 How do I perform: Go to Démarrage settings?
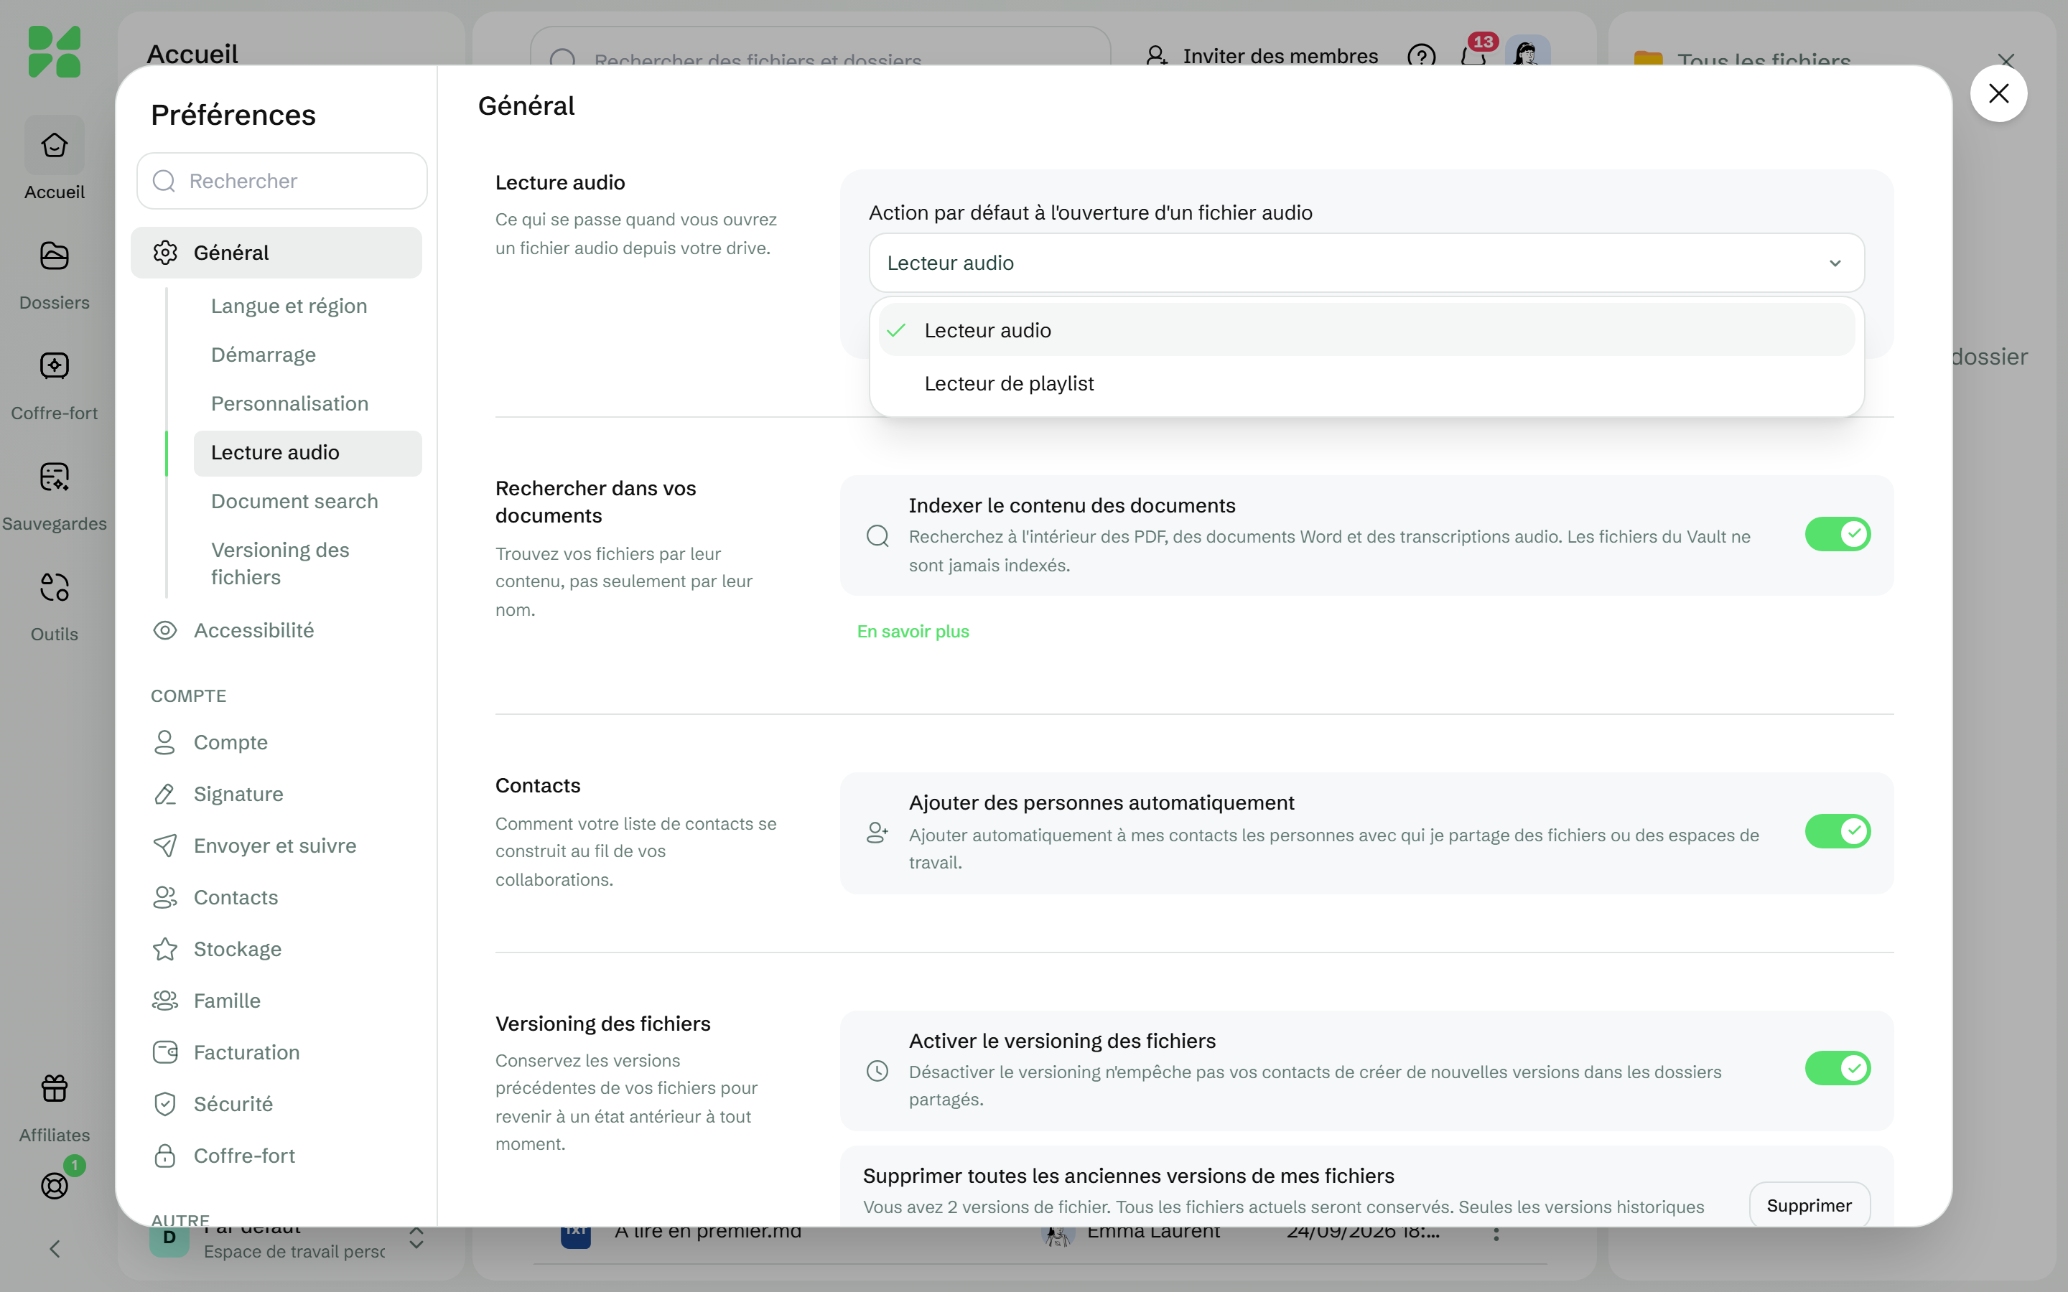click(264, 355)
